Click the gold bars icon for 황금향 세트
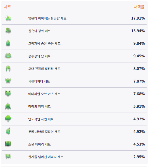 8,18
